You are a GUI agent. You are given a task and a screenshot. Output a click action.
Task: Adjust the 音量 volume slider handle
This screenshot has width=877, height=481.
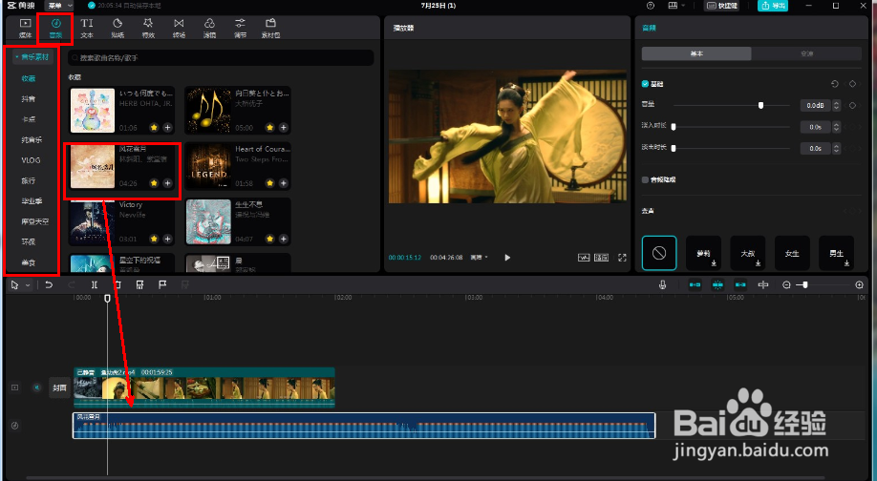click(x=760, y=105)
